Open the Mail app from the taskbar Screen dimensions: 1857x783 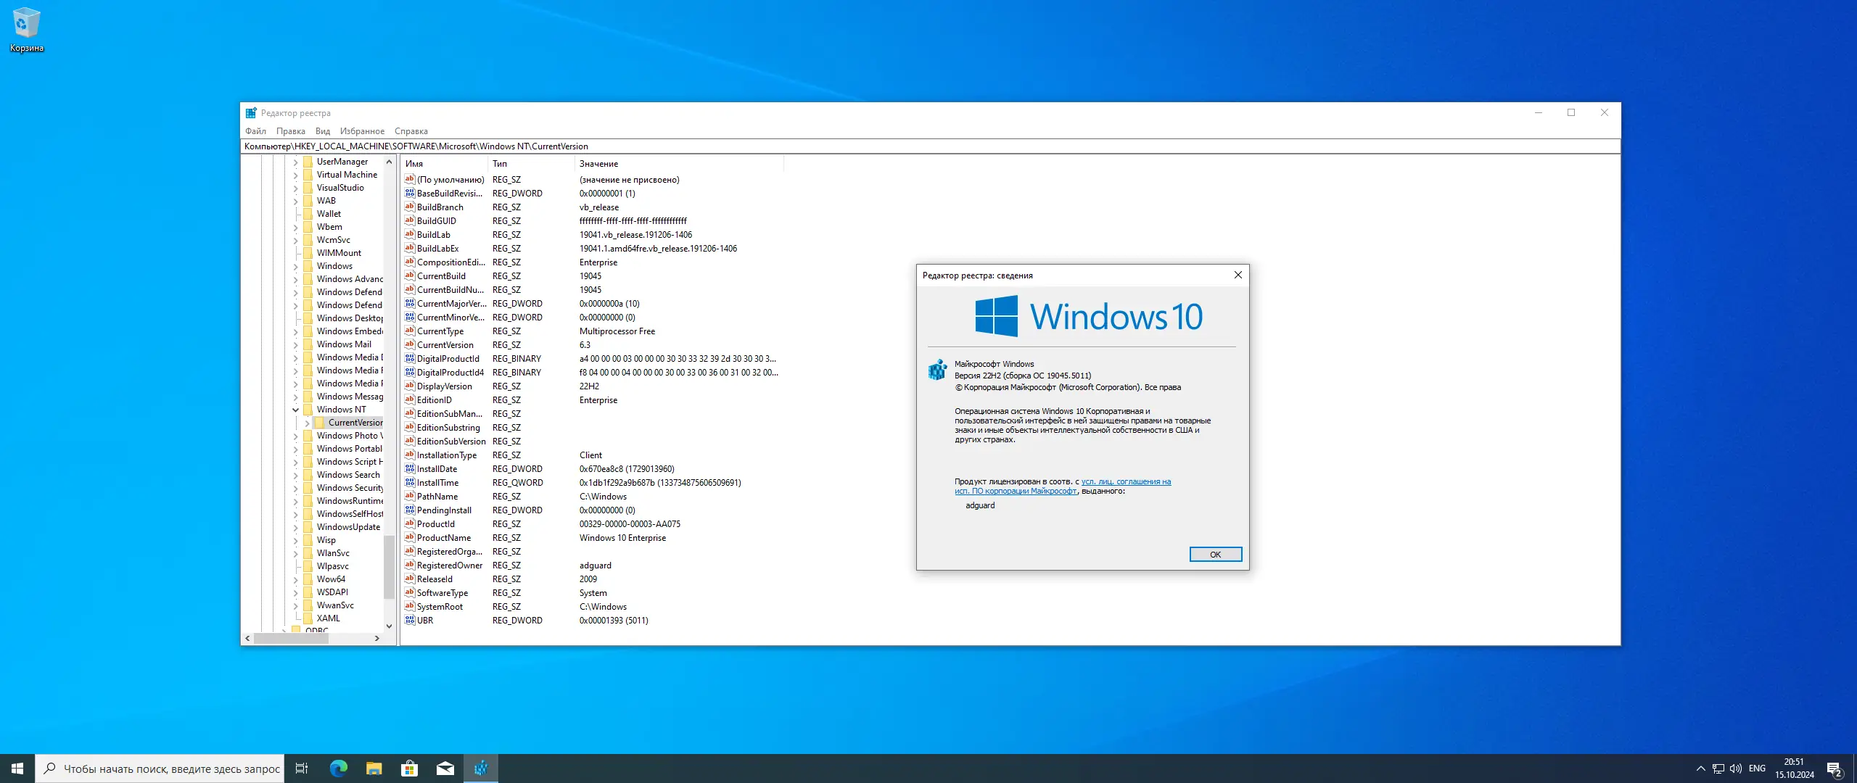pos(445,768)
